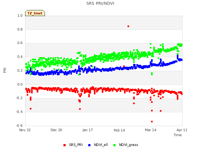Click the green NDVI_grass legend swatch
The height and width of the screenshot is (151, 201).
coord(114,145)
